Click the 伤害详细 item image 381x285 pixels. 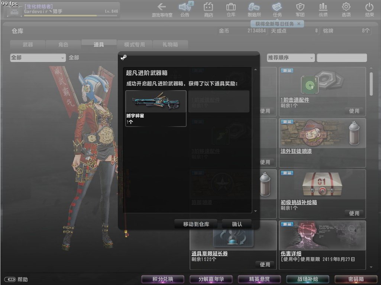322,236
